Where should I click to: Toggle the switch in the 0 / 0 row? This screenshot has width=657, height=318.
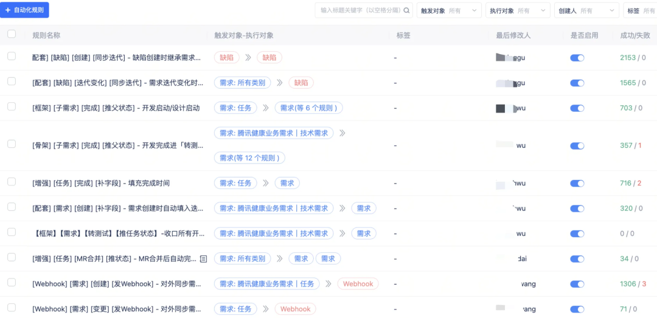coord(577,233)
